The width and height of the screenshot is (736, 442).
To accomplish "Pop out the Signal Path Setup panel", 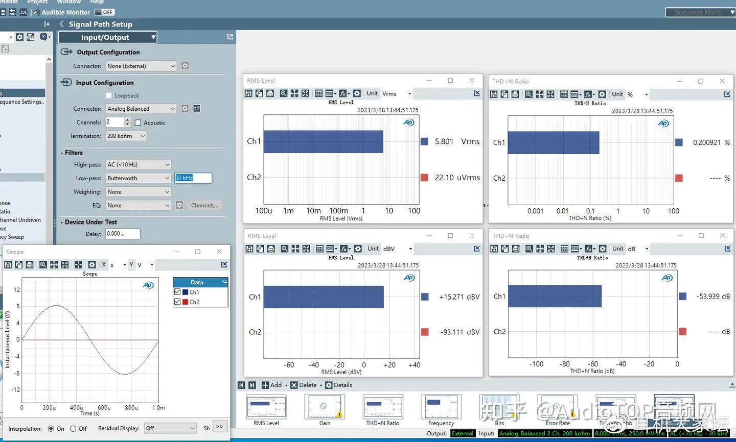I will pyautogui.click(x=230, y=37).
